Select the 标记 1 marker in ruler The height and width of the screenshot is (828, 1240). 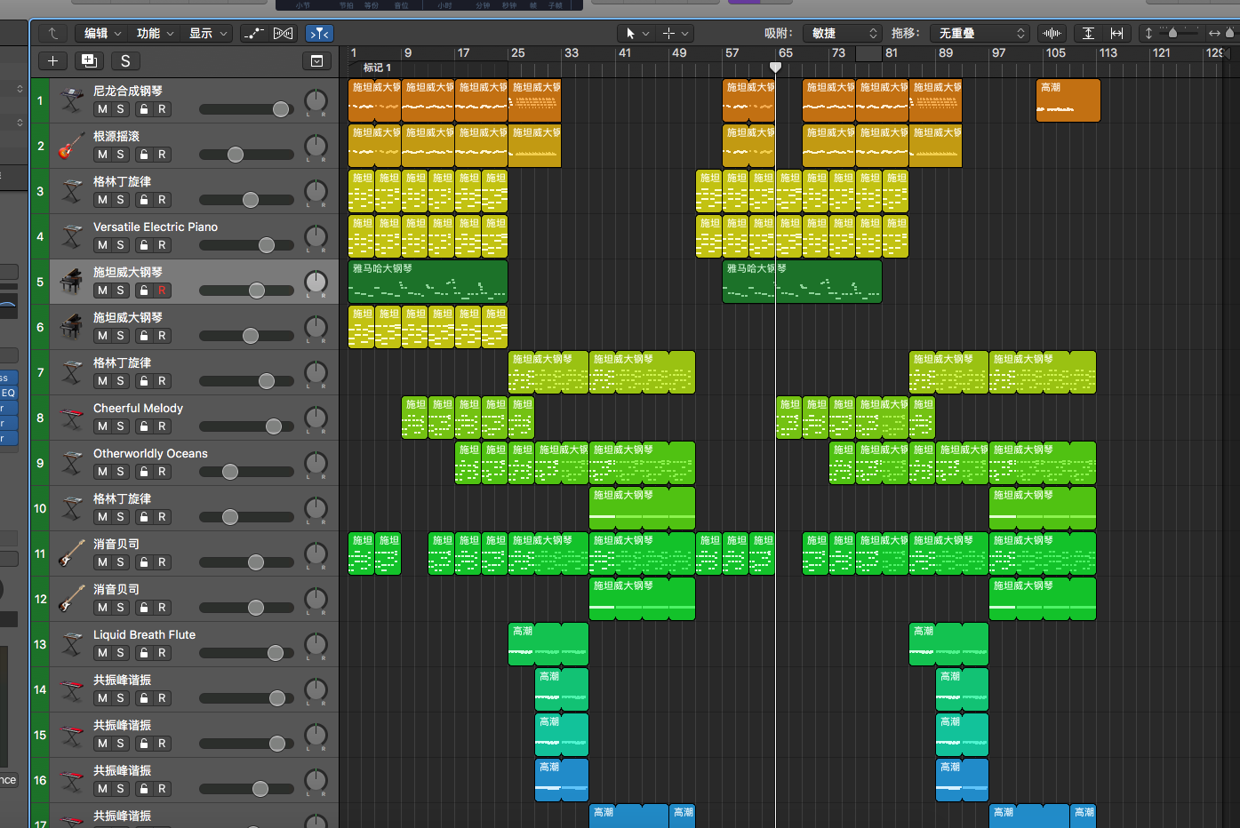click(x=377, y=68)
